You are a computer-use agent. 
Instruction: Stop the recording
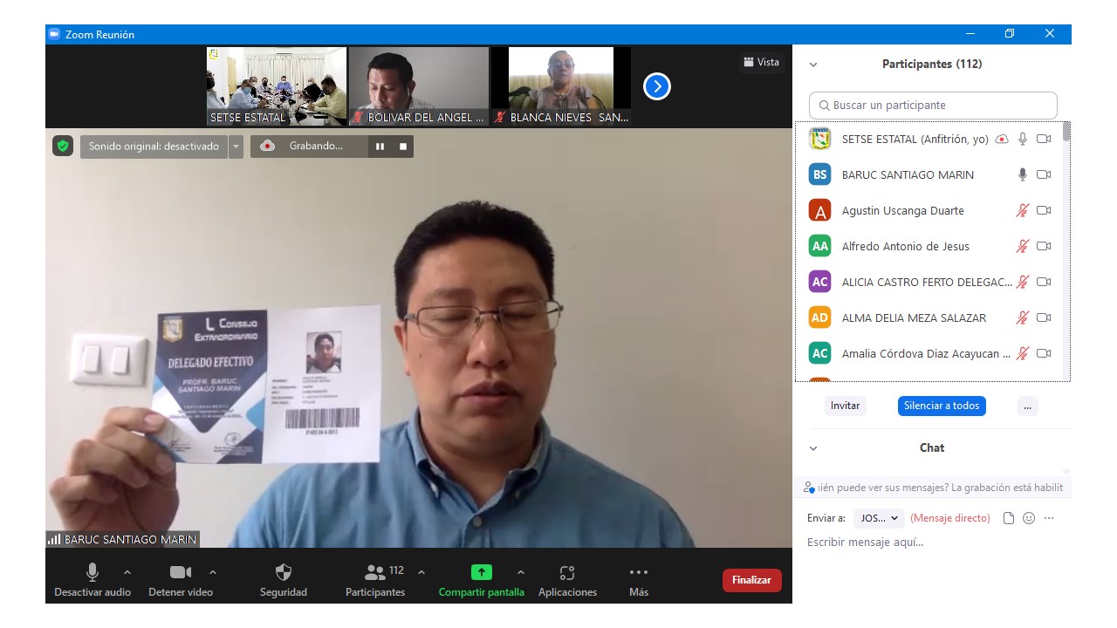click(403, 147)
